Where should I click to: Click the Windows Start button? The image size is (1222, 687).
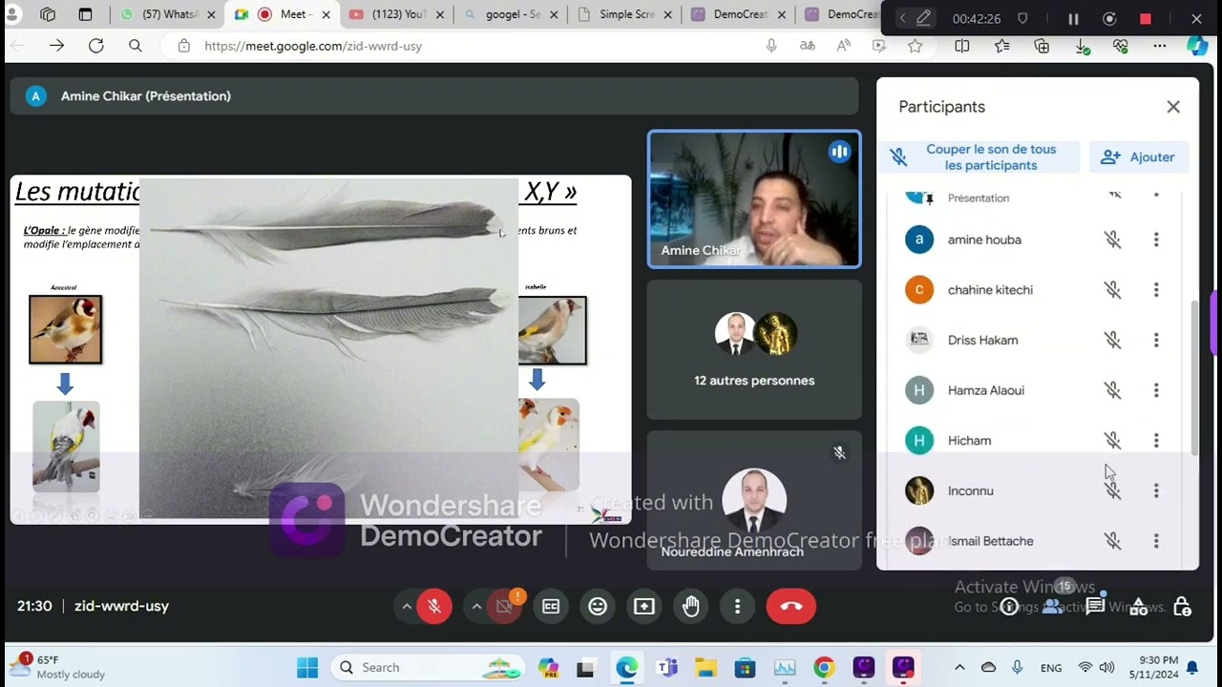tap(307, 668)
